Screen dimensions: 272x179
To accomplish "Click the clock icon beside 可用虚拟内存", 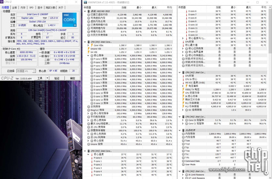I will [89, 18].
